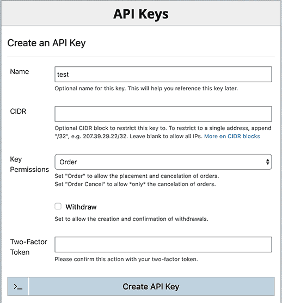Click 'Please confirm this action' hint text
282x303 pixels.
point(126,259)
